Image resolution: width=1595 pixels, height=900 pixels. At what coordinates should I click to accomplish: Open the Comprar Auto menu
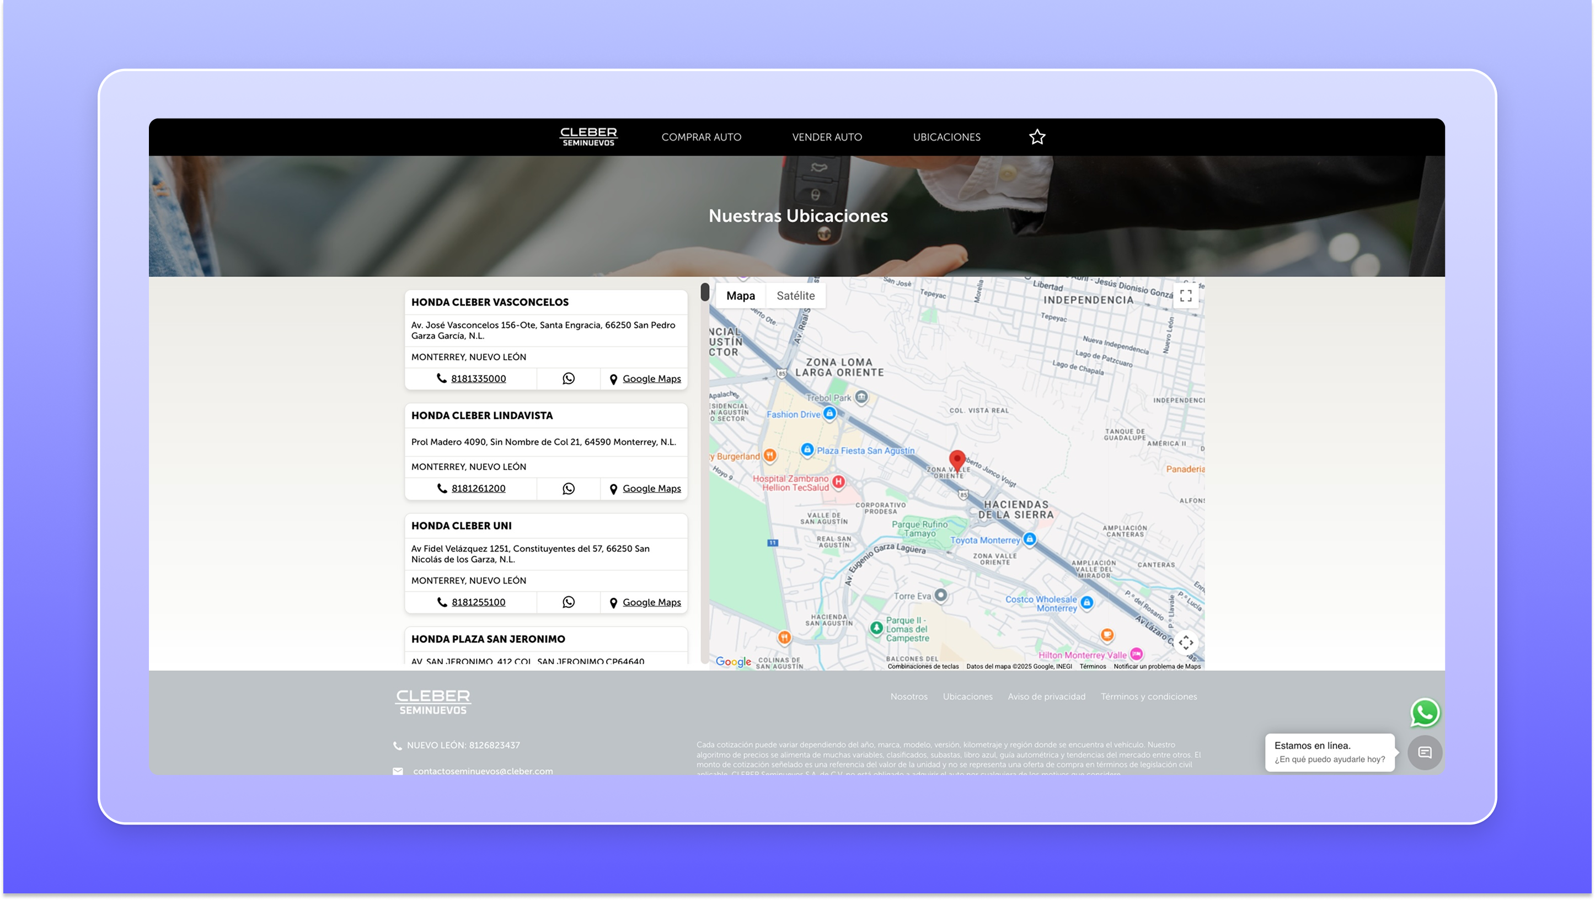click(x=701, y=137)
